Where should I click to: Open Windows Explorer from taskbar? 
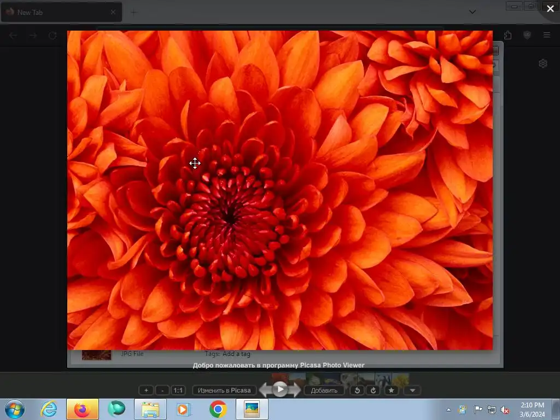[150, 409]
